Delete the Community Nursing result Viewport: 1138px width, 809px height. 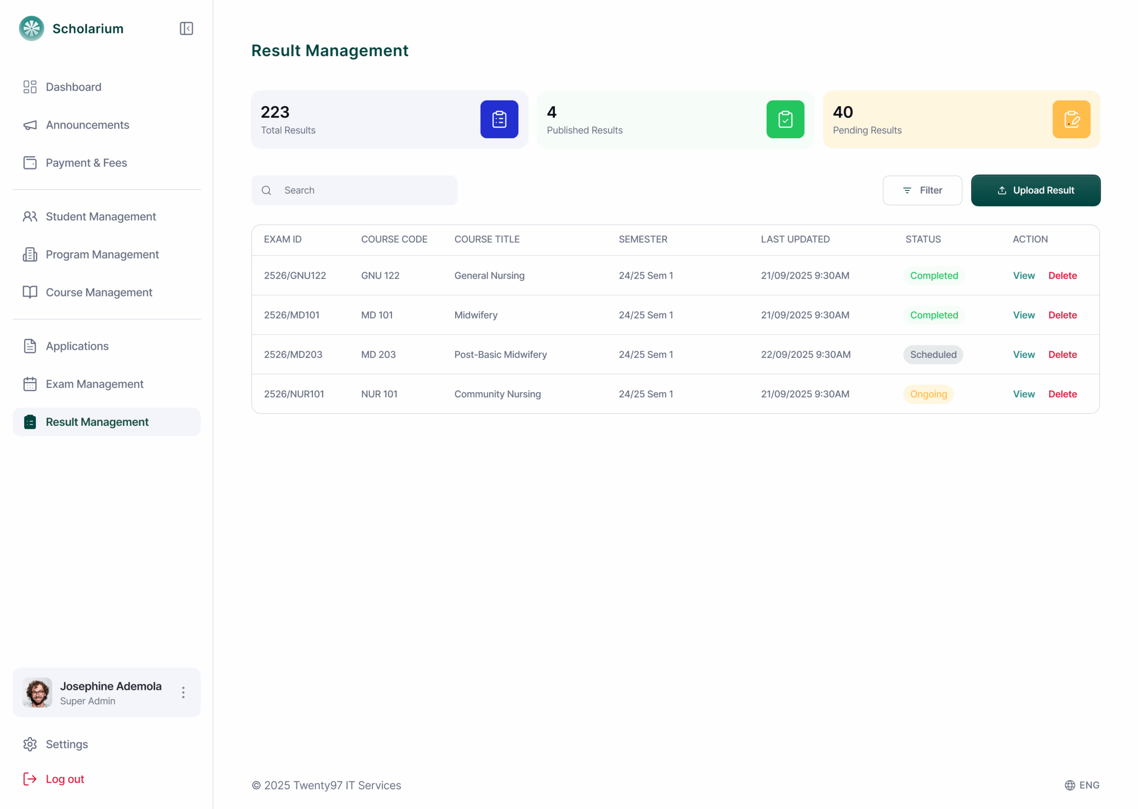tap(1062, 394)
